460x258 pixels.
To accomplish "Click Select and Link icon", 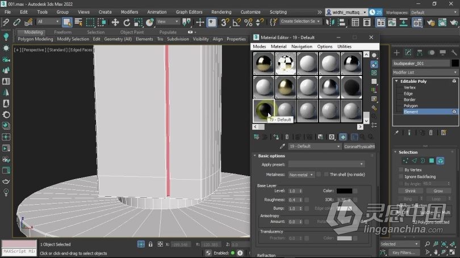I will click(6, 22).
